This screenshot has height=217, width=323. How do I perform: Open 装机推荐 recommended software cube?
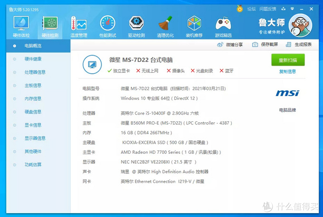click(194, 27)
